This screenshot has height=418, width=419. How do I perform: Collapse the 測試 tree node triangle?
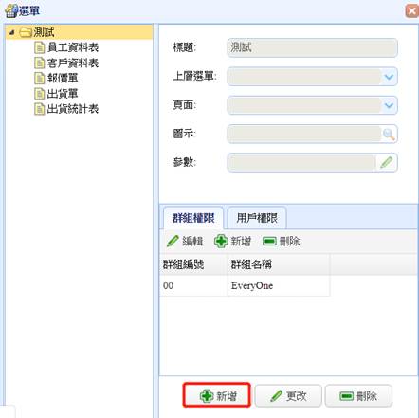(x=11, y=32)
